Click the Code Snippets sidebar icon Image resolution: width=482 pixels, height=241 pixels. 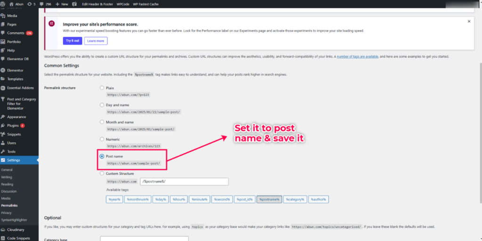click(x=3, y=238)
